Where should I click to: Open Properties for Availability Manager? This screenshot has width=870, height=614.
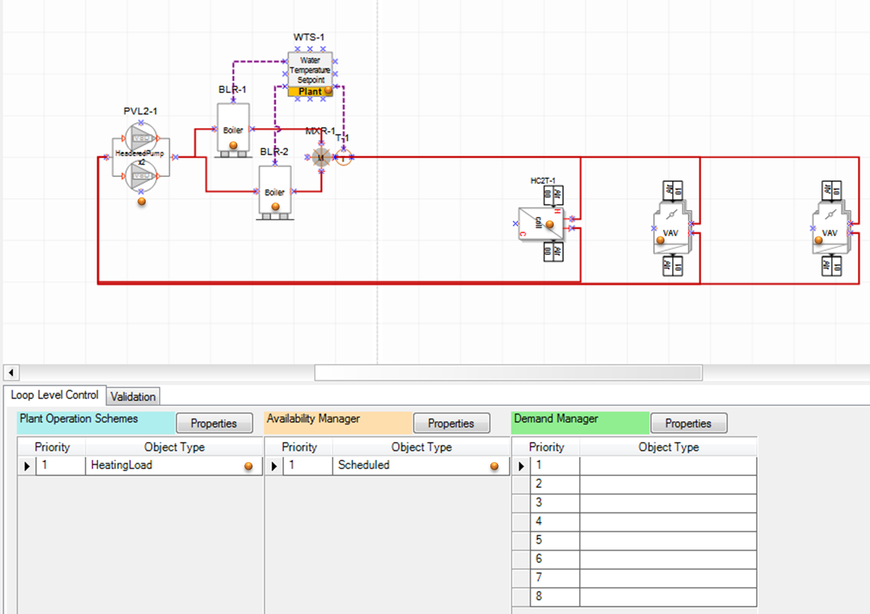[451, 423]
